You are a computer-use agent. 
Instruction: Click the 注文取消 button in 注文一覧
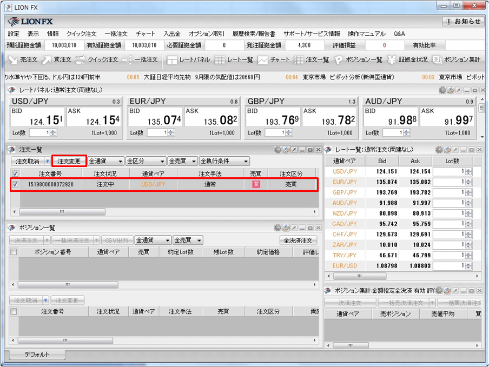pyautogui.click(x=28, y=161)
